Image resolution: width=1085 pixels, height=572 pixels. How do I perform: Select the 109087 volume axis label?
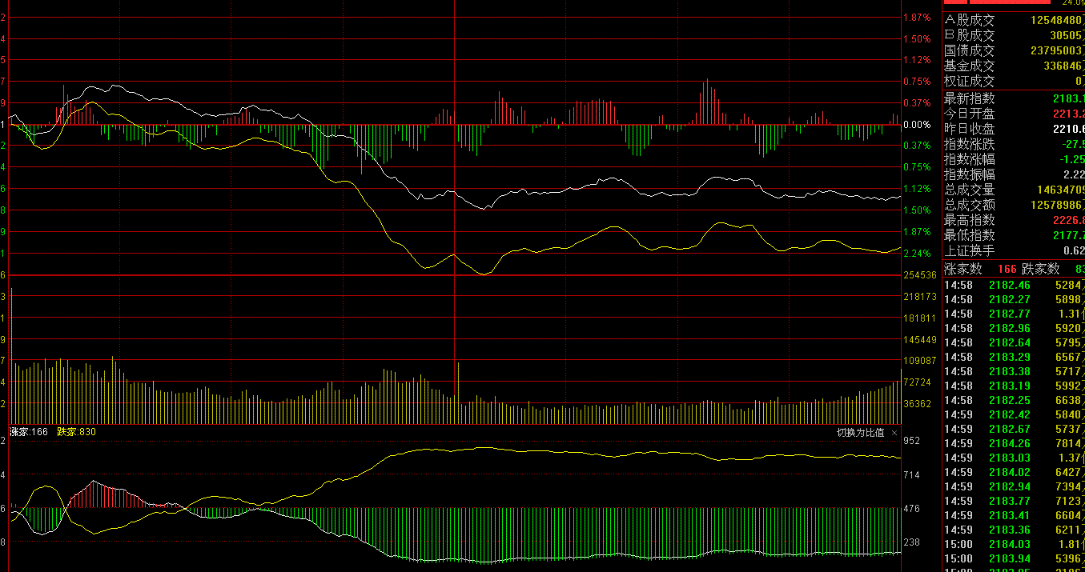click(919, 361)
